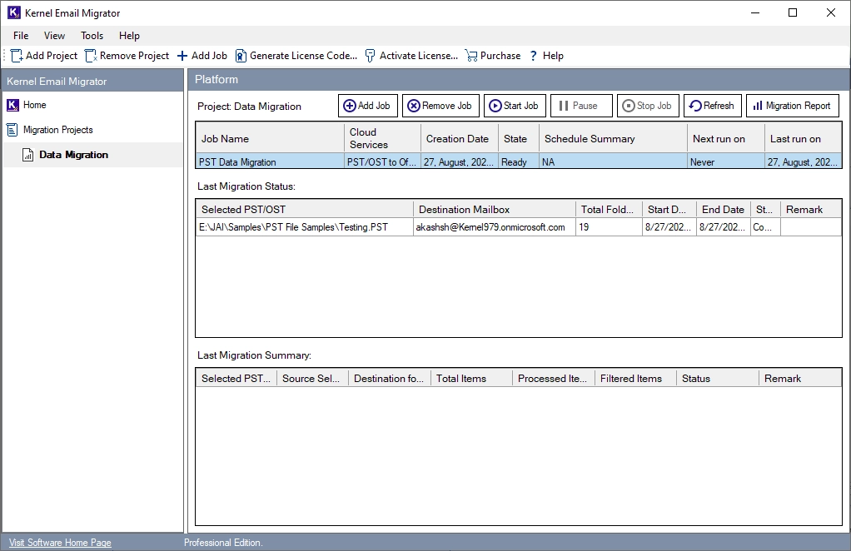
Task: Click the End Date column header
Action: 724,210
